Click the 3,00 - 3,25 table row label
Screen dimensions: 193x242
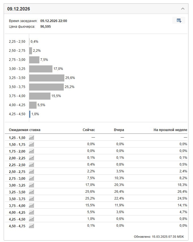click(x=17, y=185)
